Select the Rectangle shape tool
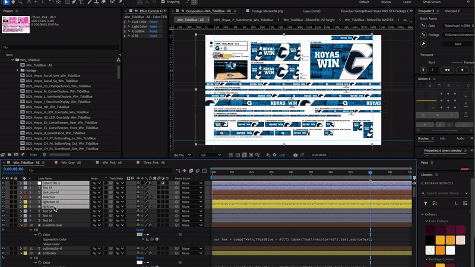 click(66, 2)
